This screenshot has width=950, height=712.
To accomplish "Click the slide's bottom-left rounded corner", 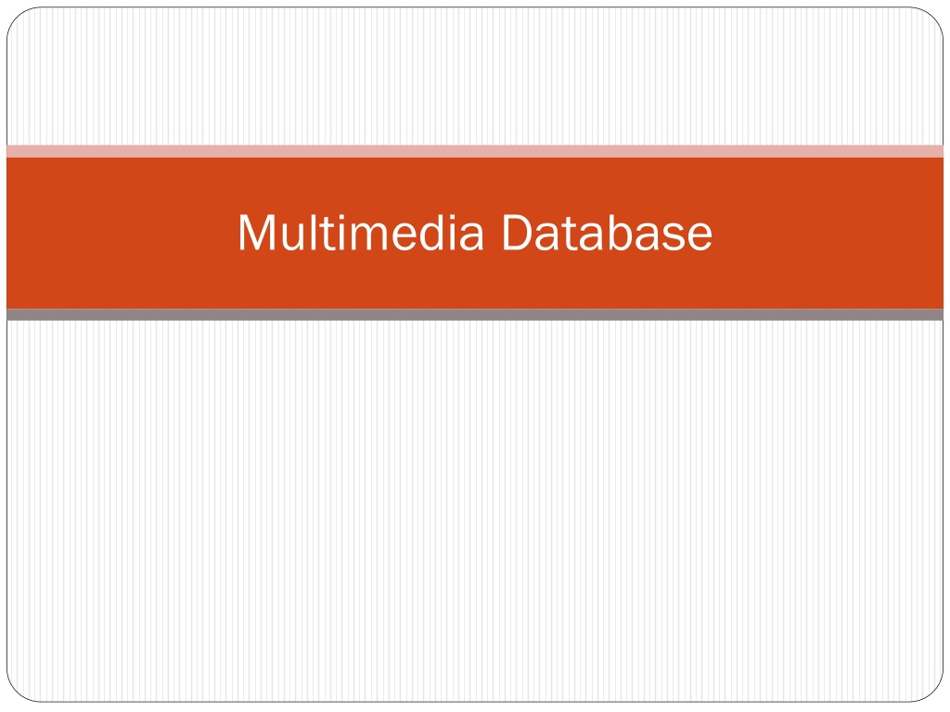I will click(x=17, y=692).
